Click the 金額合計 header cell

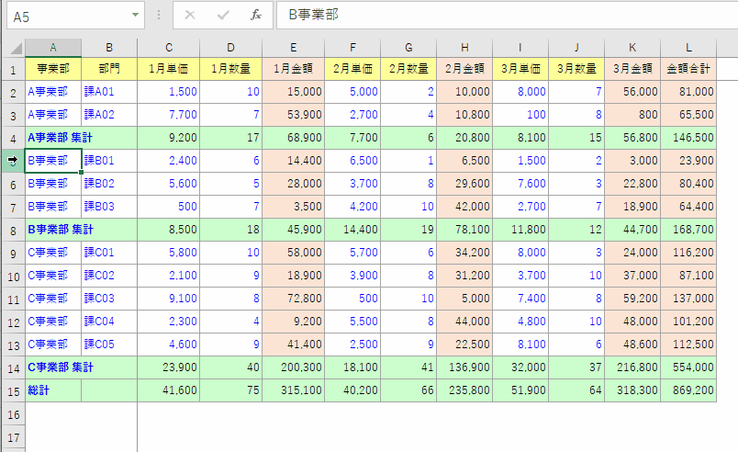pos(688,69)
